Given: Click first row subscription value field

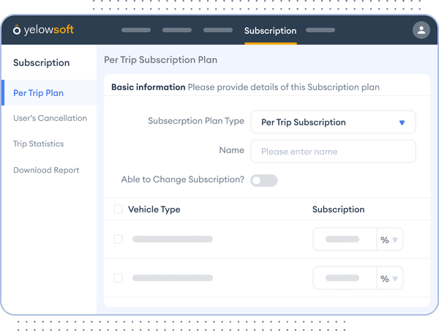Looking at the screenshot, I should click(x=343, y=239).
